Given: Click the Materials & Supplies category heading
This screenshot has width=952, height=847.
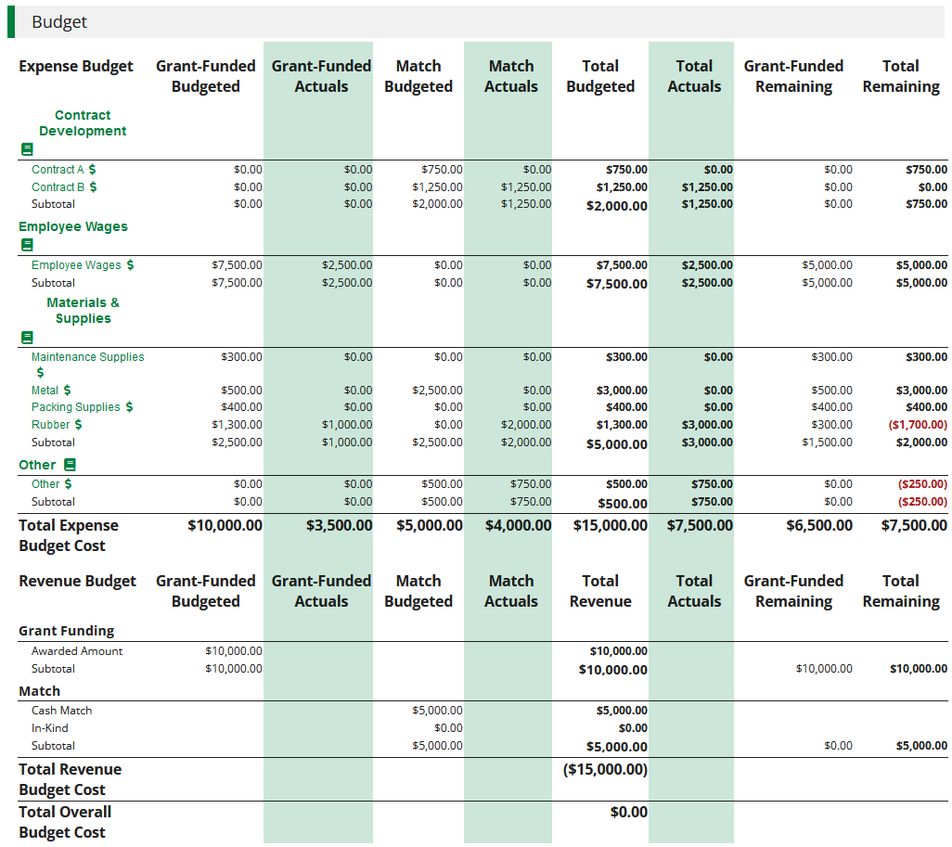Looking at the screenshot, I should click(x=83, y=311).
